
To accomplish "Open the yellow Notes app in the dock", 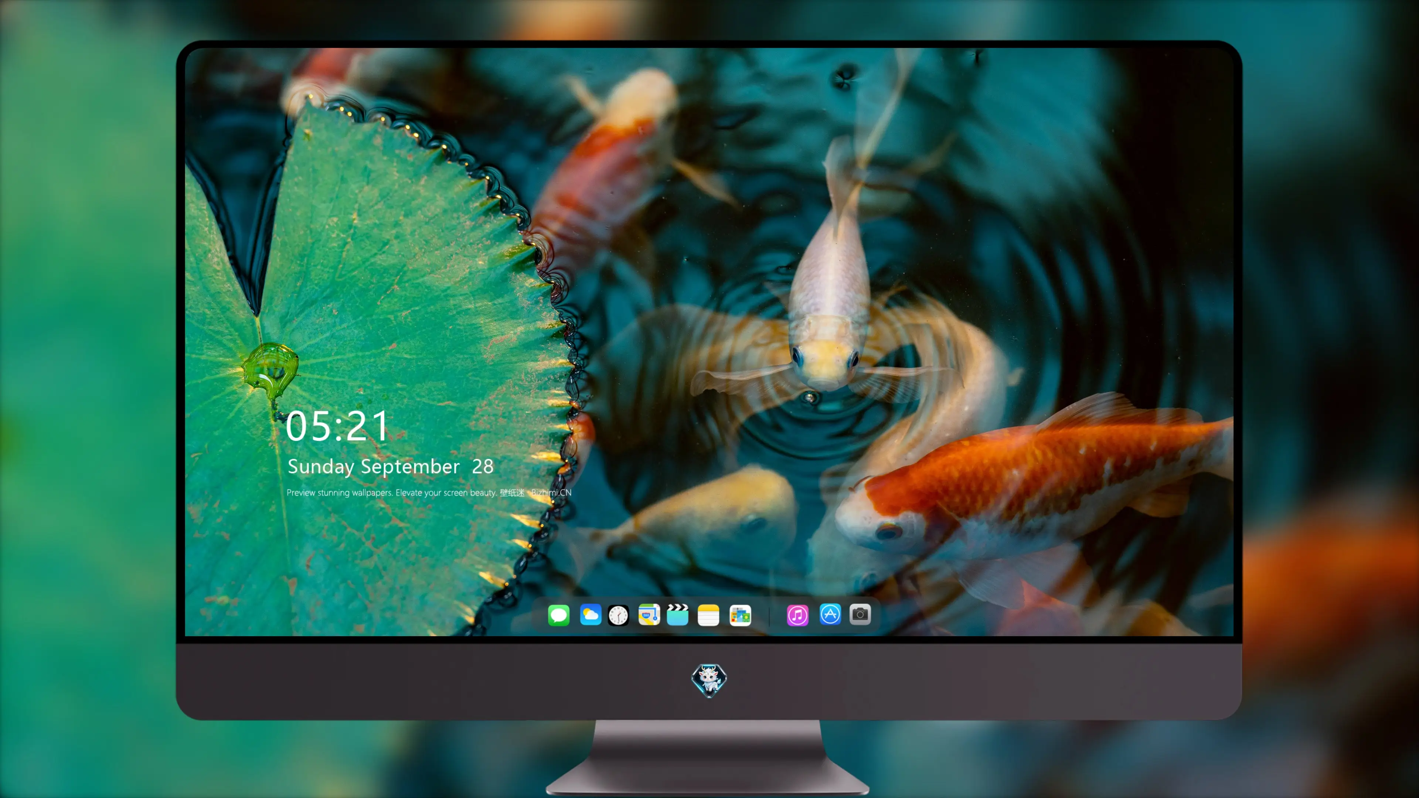I will pos(708,615).
